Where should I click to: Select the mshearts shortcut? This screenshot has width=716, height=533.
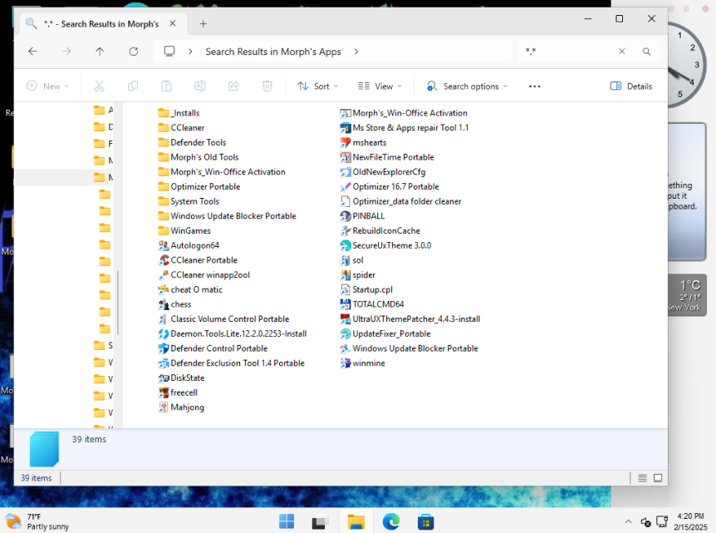pyautogui.click(x=364, y=143)
